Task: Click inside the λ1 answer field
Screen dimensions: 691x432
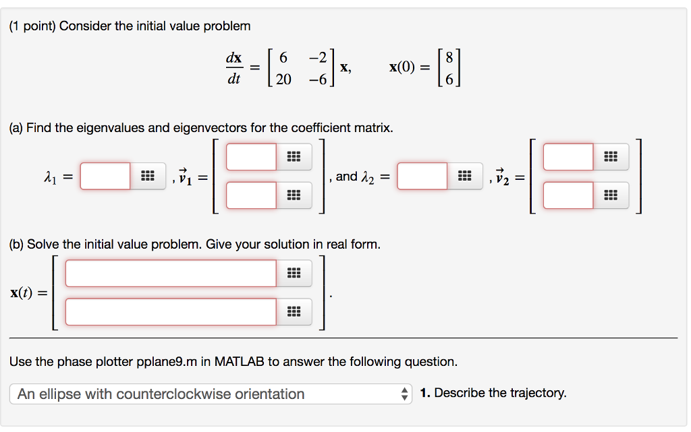Action: (x=105, y=175)
